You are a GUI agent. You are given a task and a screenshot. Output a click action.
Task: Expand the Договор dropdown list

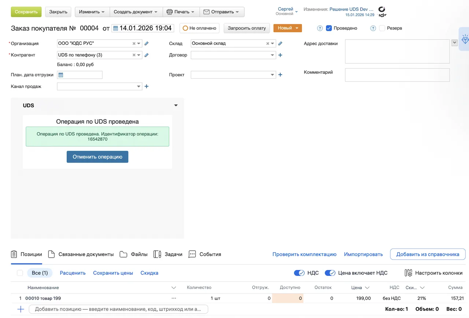(x=273, y=55)
